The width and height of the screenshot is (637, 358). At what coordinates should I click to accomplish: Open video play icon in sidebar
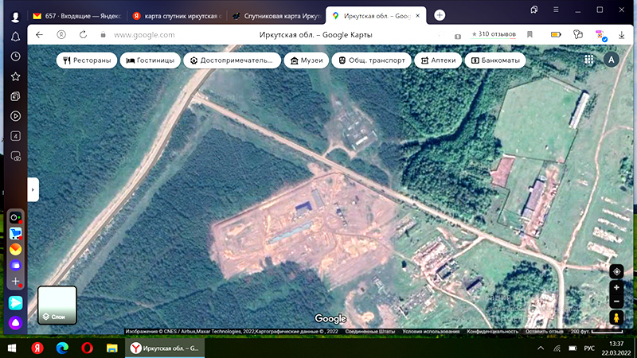pos(15,116)
